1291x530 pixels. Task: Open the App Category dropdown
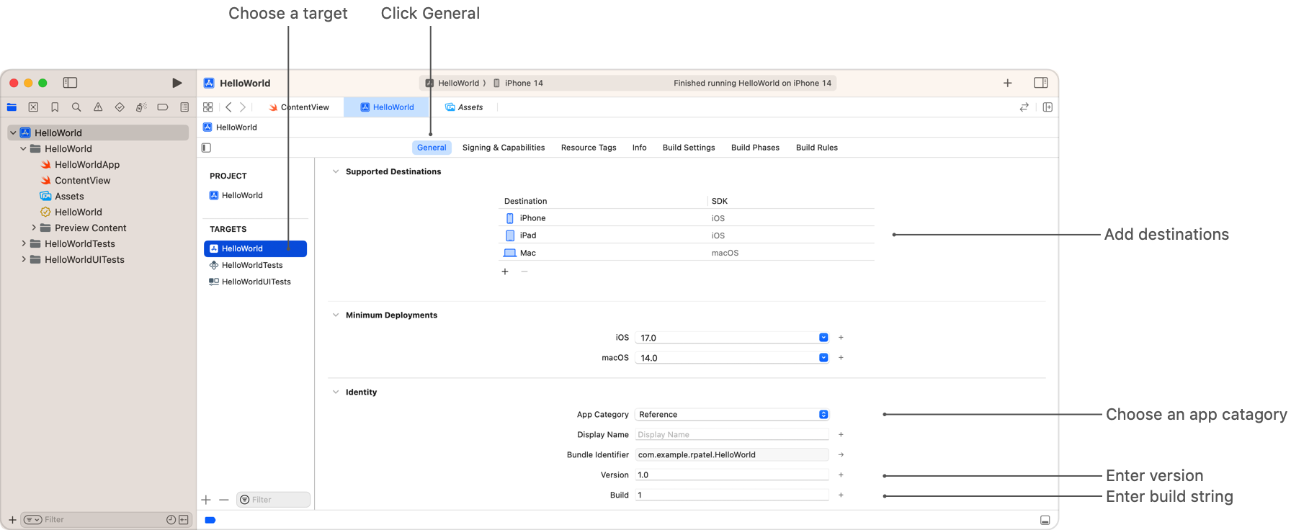(x=823, y=415)
